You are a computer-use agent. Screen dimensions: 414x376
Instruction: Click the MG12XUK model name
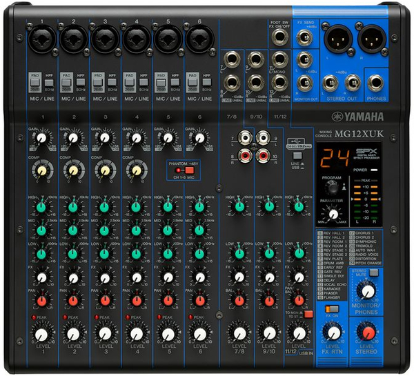point(359,134)
